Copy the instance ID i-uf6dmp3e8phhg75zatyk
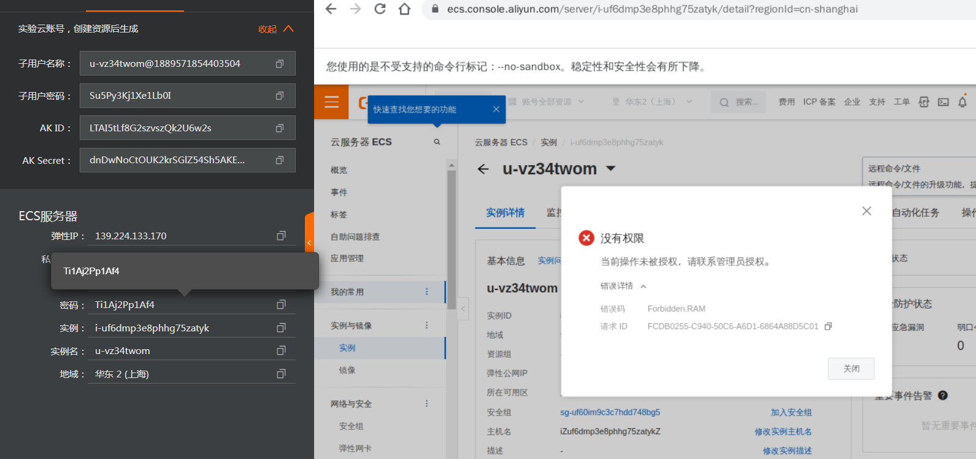This screenshot has width=976, height=459. [281, 328]
